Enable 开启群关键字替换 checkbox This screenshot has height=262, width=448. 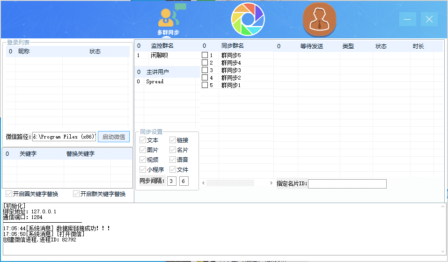point(76,194)
